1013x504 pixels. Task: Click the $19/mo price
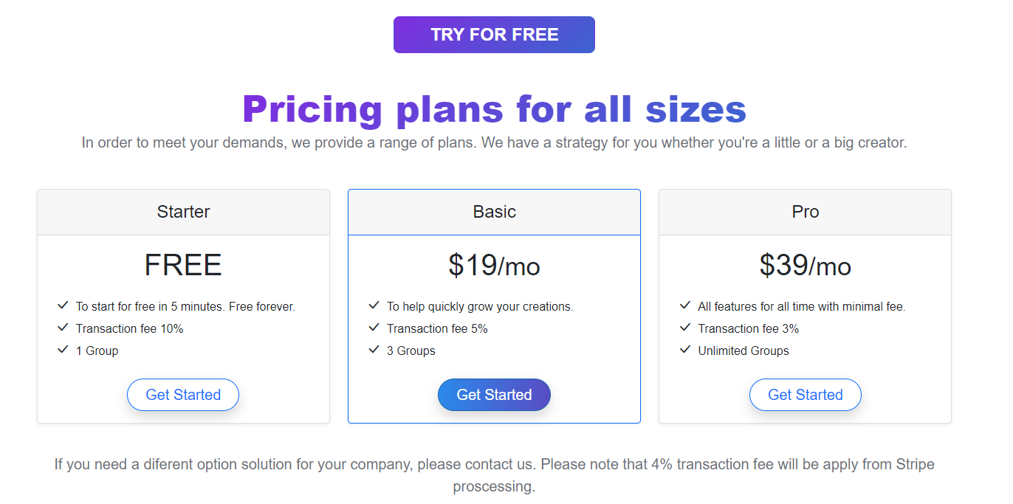pyautogui.click(x=494, y=266)
